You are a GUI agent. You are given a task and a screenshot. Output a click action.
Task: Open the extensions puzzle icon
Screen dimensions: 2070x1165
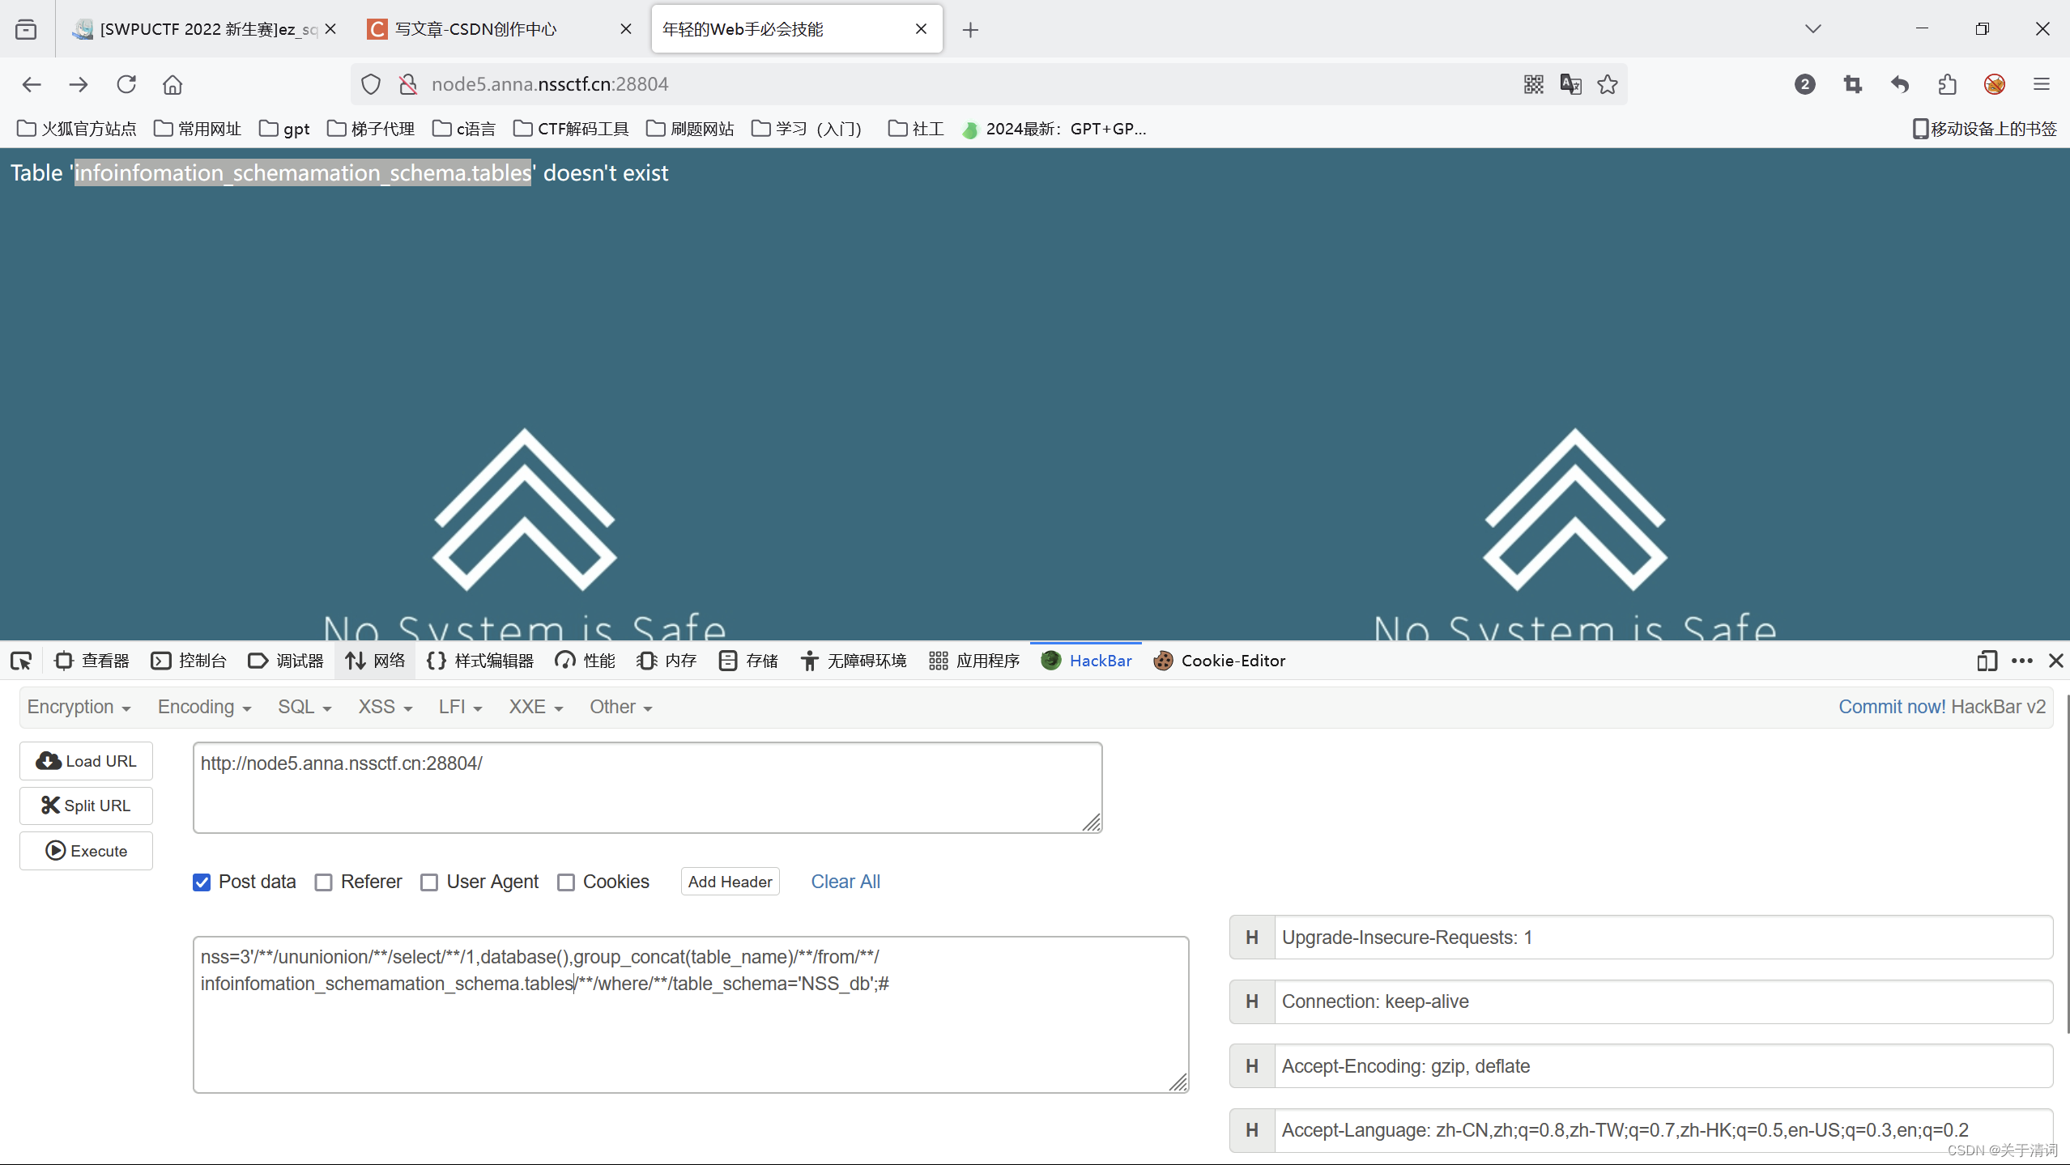pos(1947,84)
